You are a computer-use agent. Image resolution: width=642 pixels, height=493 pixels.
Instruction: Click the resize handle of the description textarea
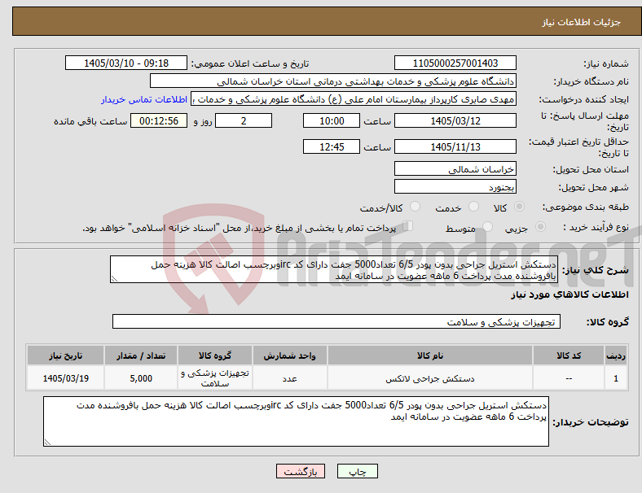point(114,279)
